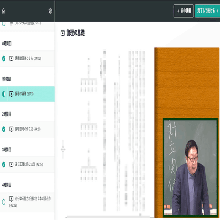220x220 pixels.
Task: Toggle completion circle for あらゆる能力が身に付く本の読み方
Action: [x=4, y=202]
